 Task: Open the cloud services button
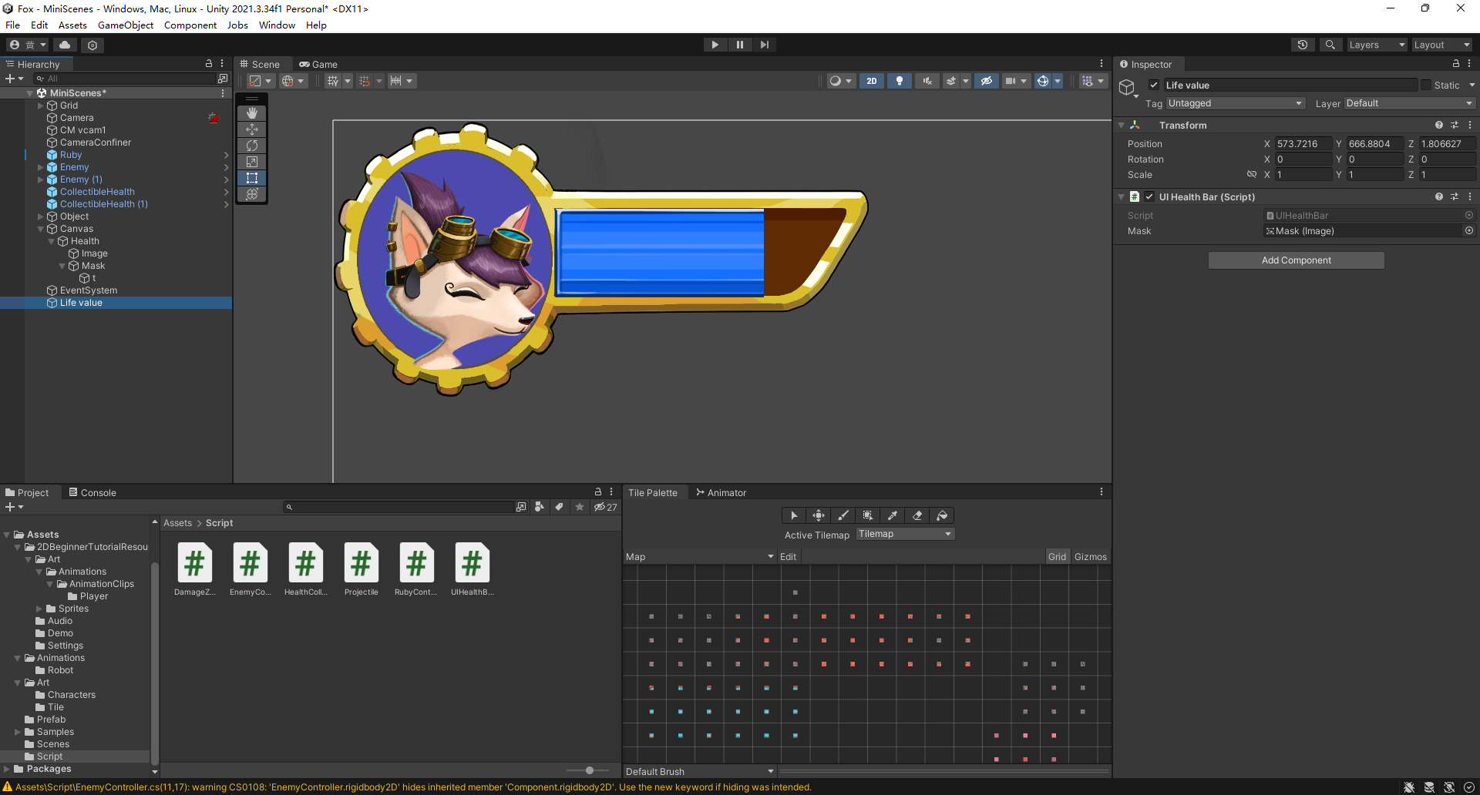[x=65, y=45]
